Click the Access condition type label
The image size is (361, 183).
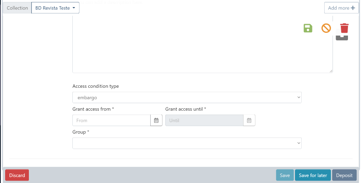pos(96,86)
